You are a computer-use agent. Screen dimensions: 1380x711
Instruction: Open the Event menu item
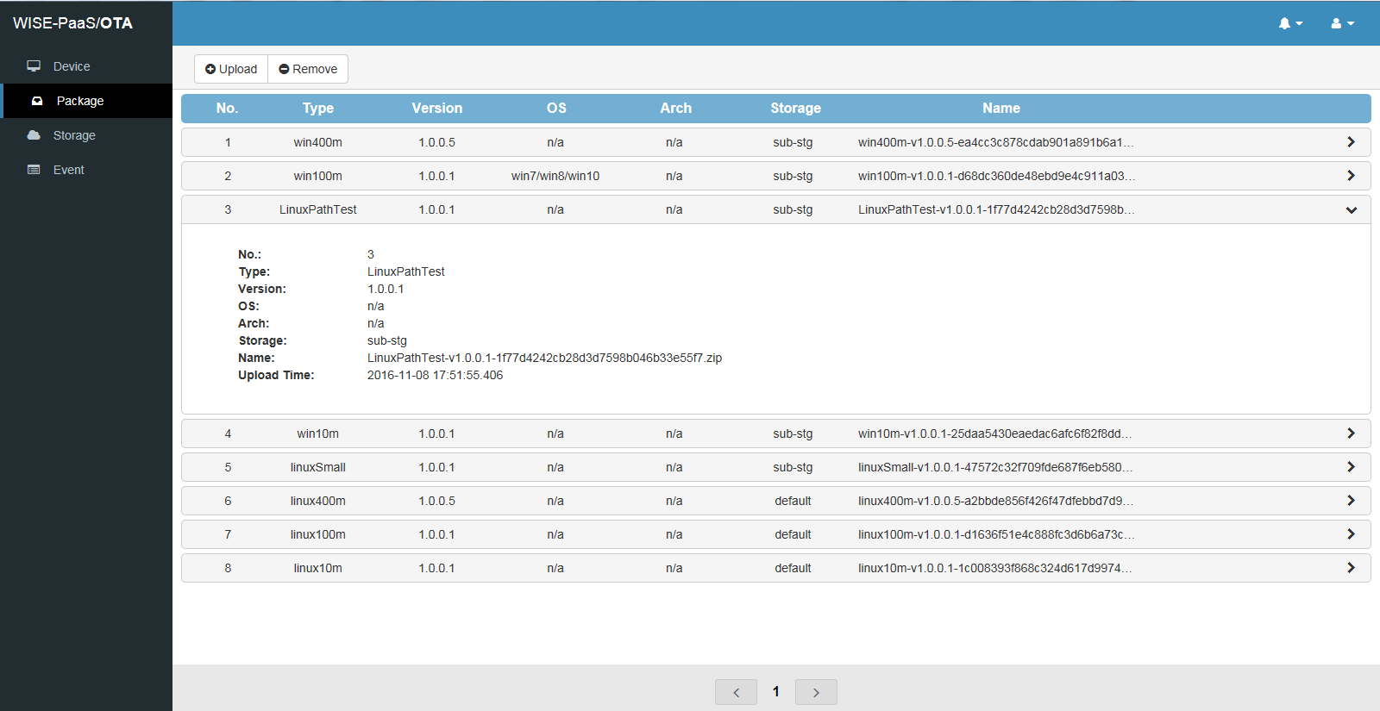coord(69,170)
